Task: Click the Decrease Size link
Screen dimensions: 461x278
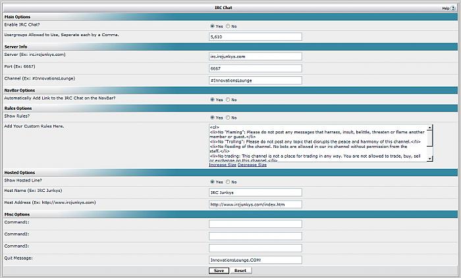Action: 252,165
